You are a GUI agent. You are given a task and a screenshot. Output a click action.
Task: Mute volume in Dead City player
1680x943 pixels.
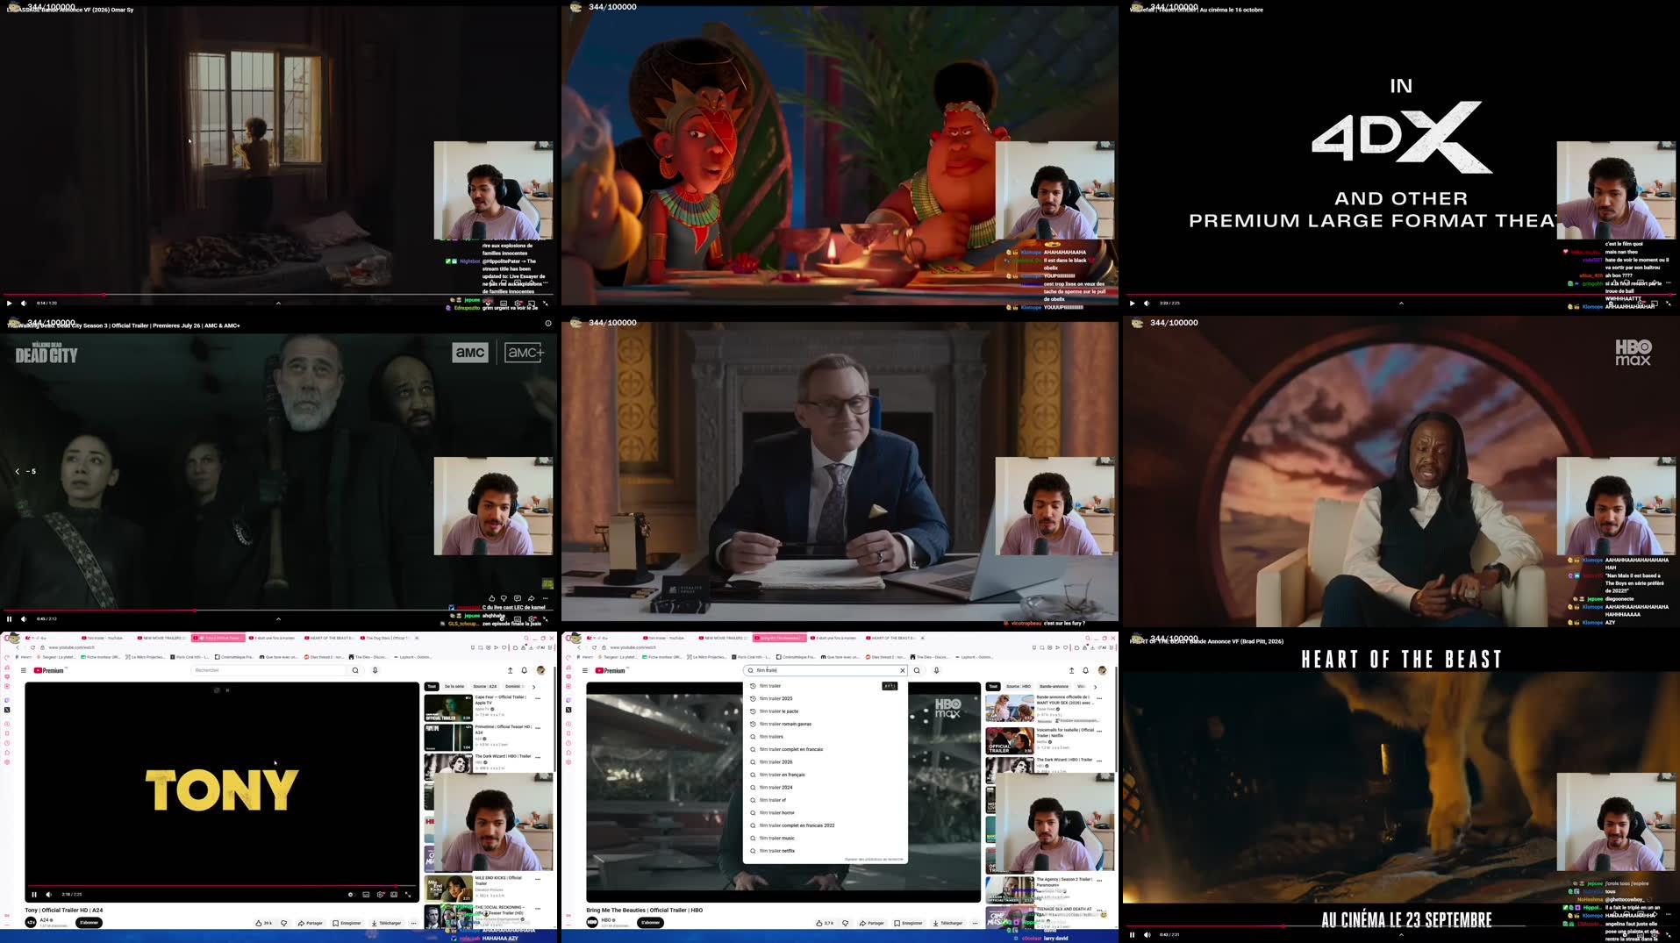pos(24,618)
